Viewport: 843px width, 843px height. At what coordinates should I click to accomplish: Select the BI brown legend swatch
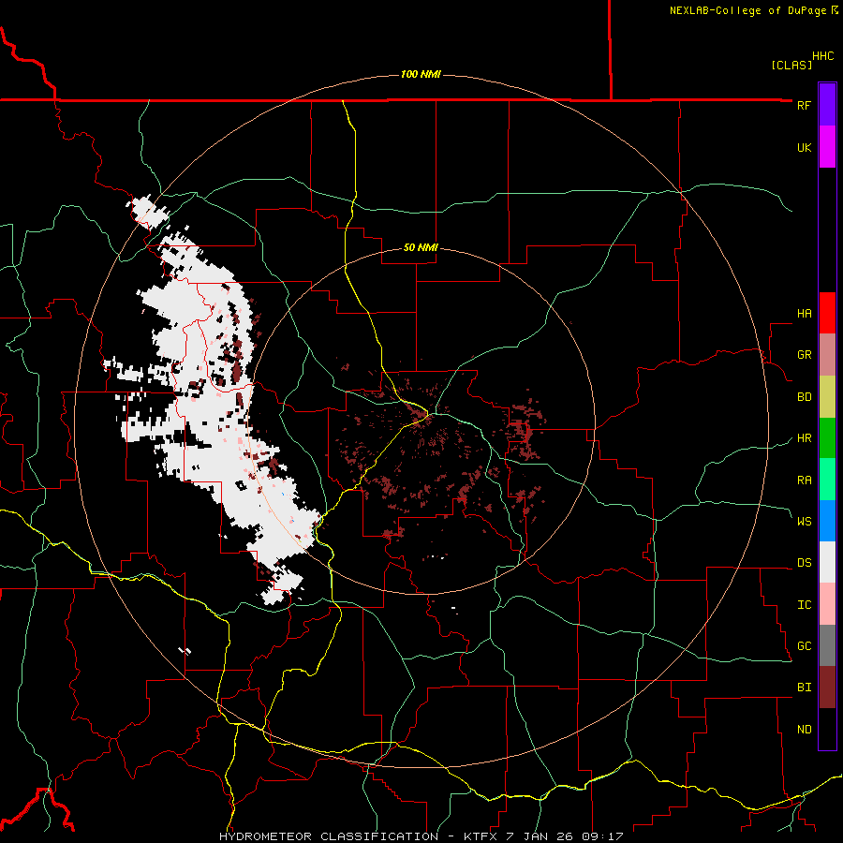tap(827, 688)
